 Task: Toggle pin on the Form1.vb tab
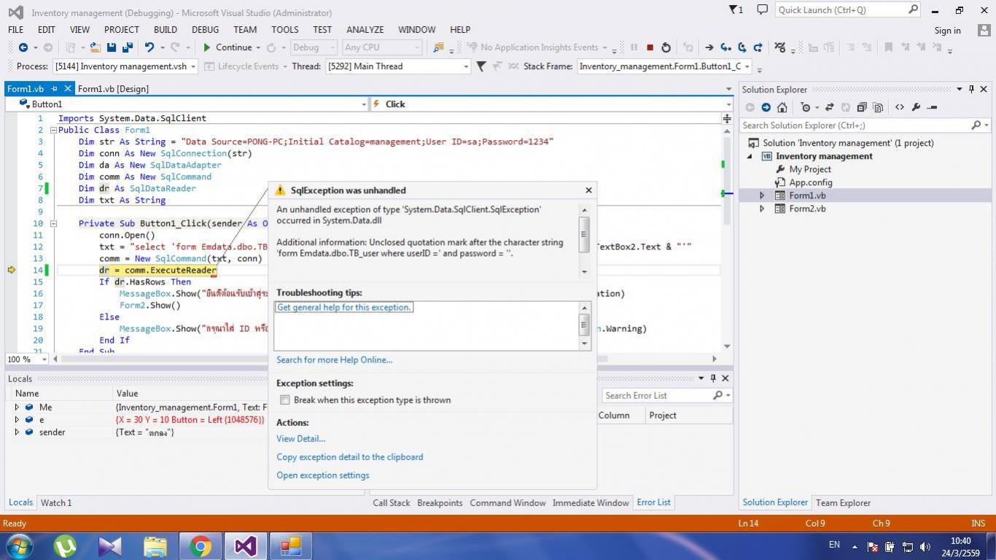click(x=54, y=88)
